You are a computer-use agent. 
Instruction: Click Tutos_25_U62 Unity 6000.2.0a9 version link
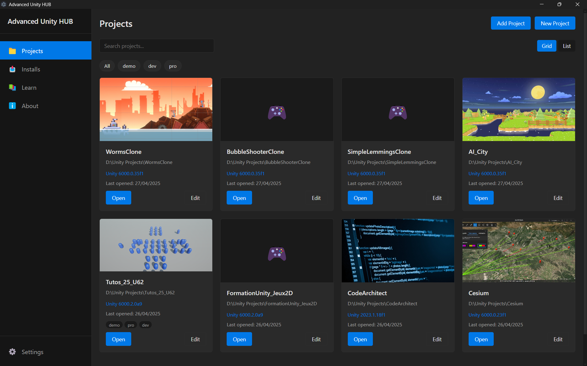[x=124, y=304]
